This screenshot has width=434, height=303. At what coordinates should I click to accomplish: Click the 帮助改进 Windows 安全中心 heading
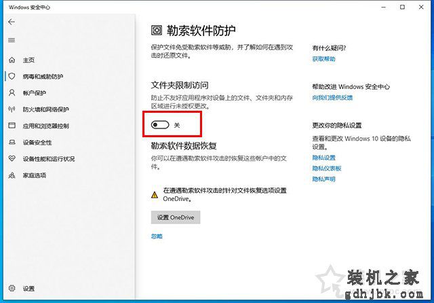coord(351,87)
